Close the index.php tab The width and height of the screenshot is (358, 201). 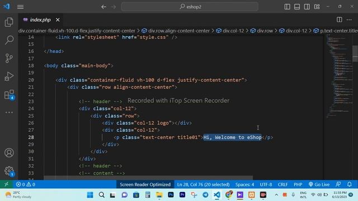point(58,20)
